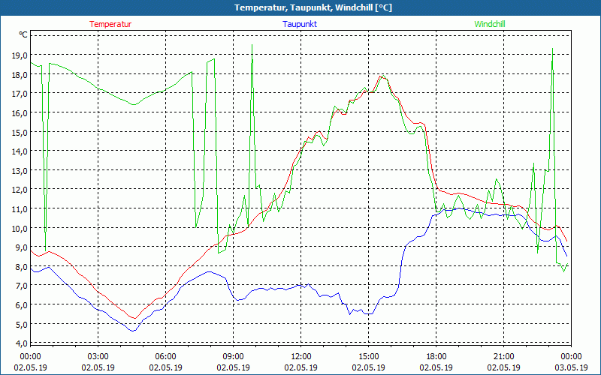Click the '03.05.19' date label

click(x=571, y=367)
